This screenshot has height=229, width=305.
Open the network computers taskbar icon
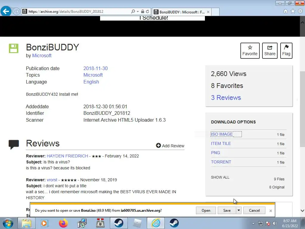(82, 223)
